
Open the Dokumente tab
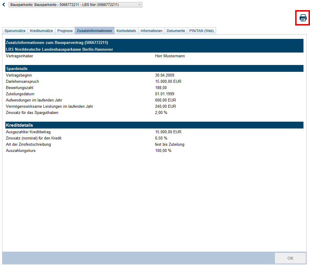point(176,31)
